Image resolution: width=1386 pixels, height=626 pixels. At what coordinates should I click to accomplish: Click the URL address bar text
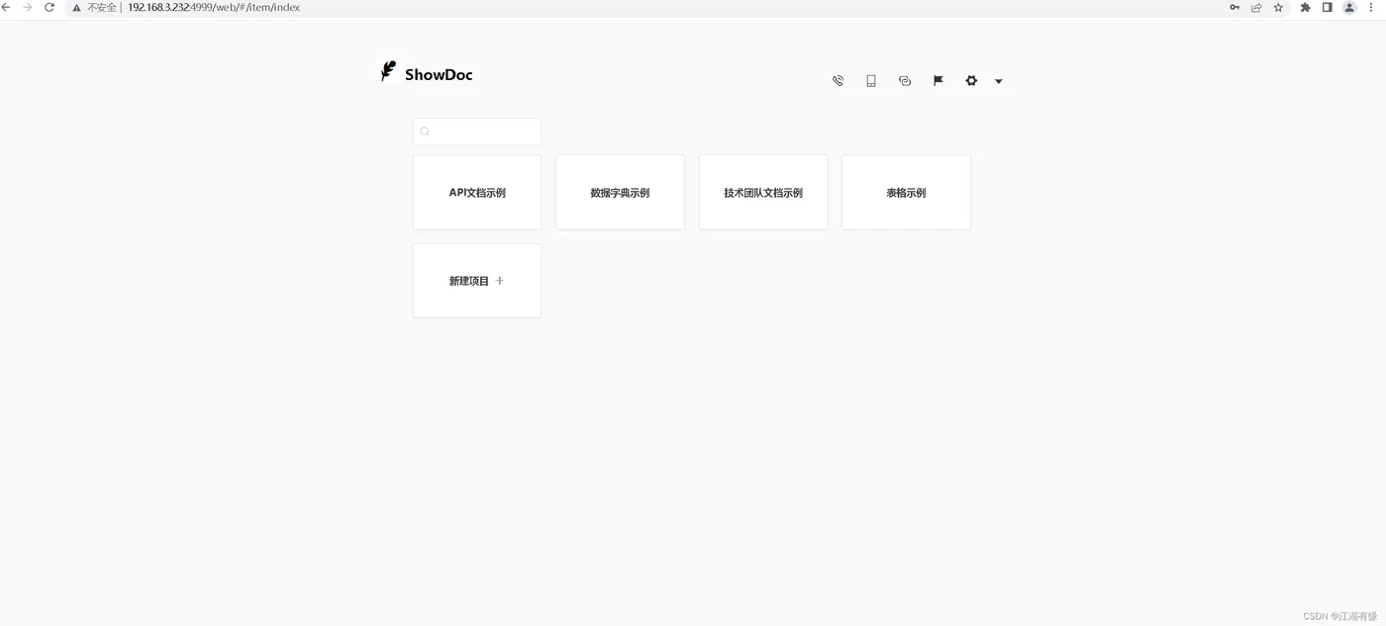[x=214, y=7]
